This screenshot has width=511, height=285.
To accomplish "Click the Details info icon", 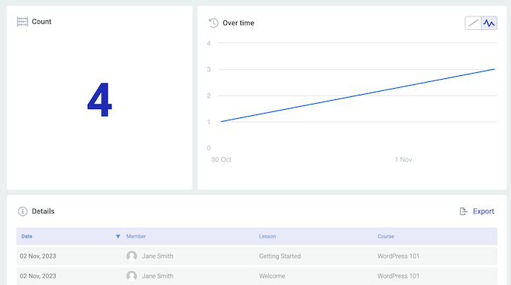I will 23,211.
